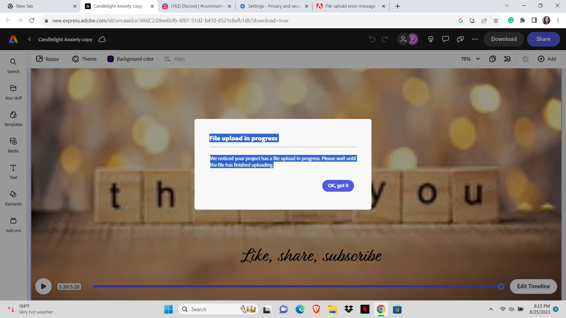Click the invite collaborator icon
The height and width of the screenshot is (318, 566).
pos(403,39)
